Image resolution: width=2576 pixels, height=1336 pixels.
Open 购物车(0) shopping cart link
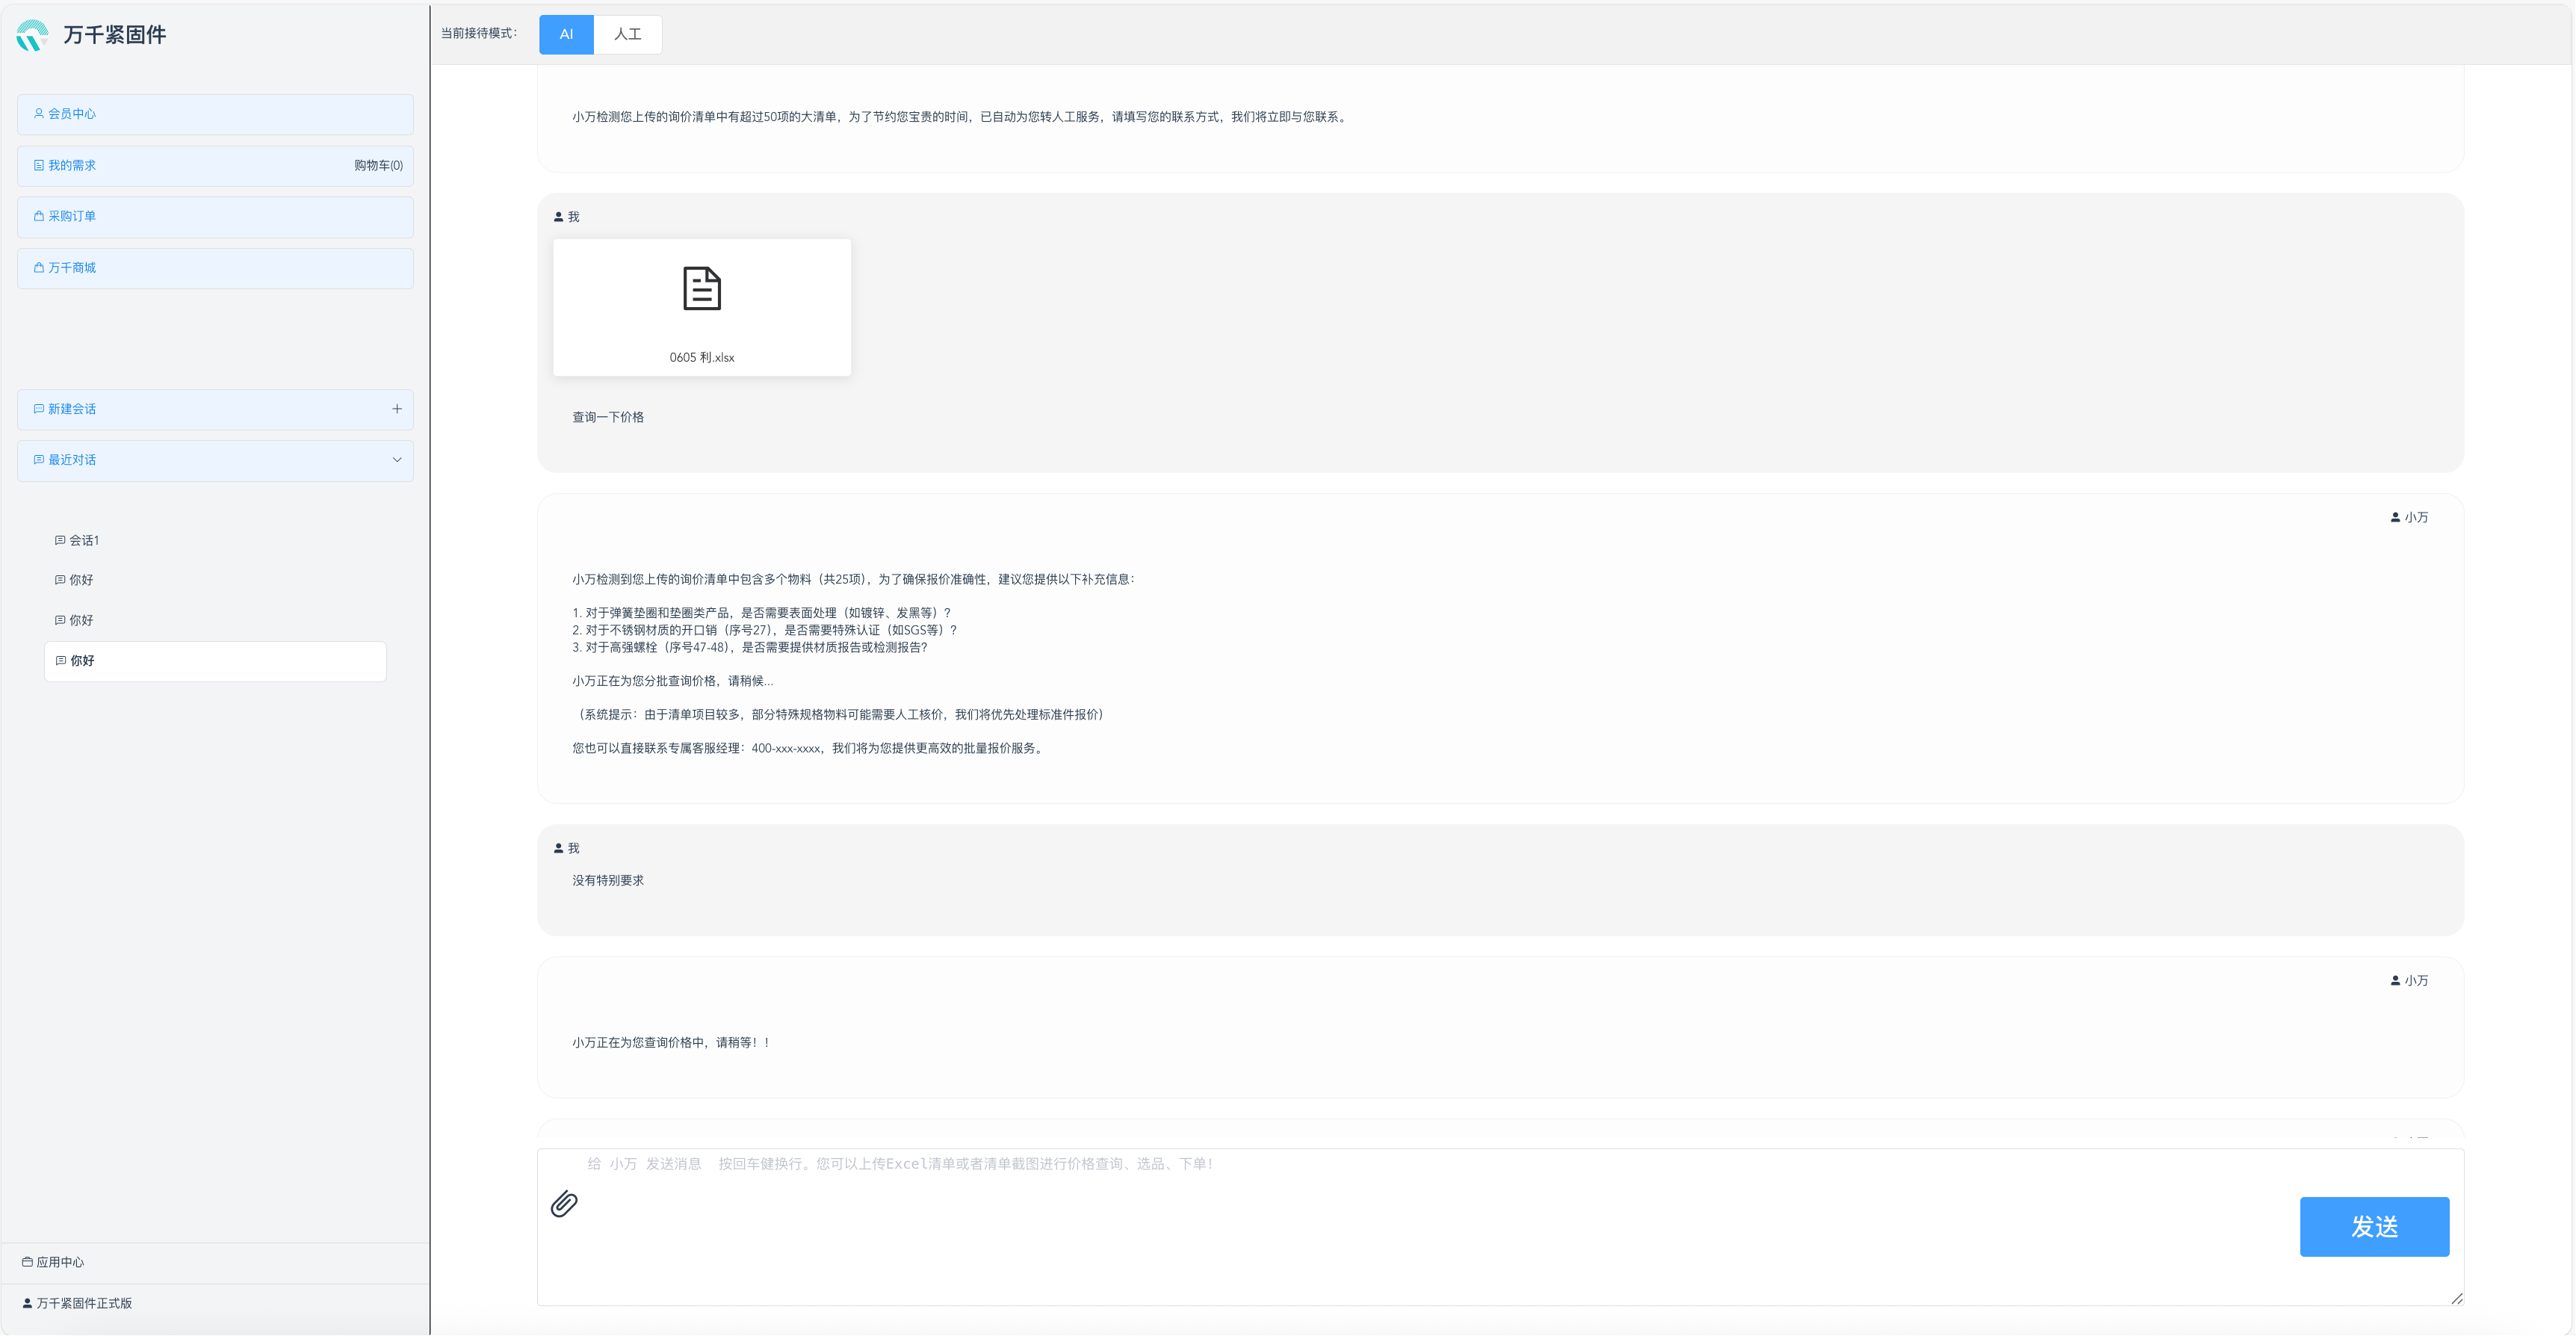click(x=378, y=166)
